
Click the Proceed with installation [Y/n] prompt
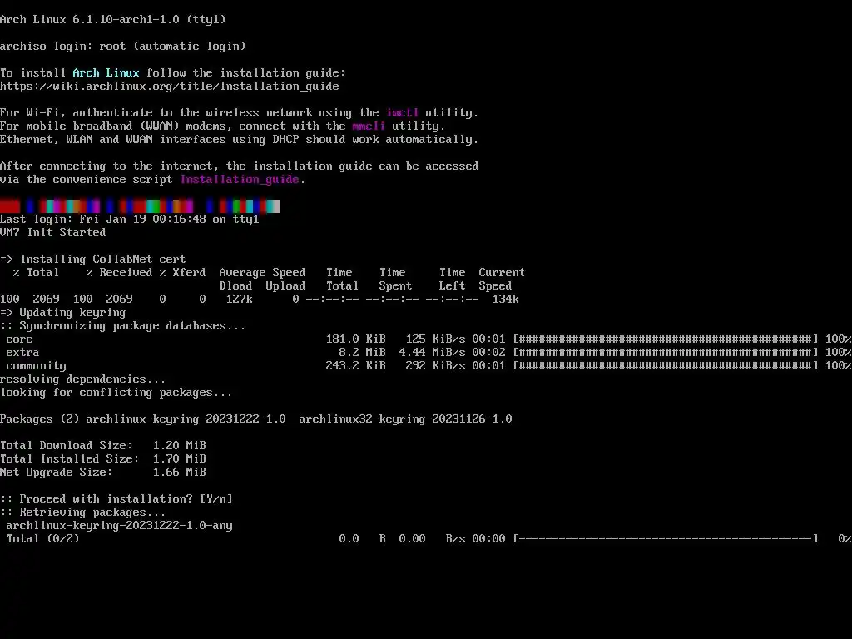(x=116, y=499)
